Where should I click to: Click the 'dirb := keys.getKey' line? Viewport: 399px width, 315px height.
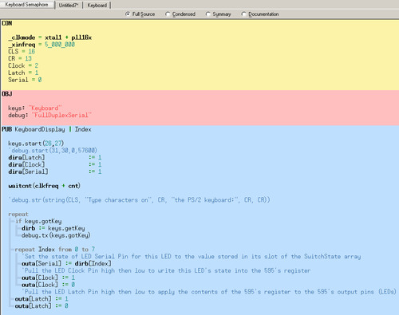point(53,228)
